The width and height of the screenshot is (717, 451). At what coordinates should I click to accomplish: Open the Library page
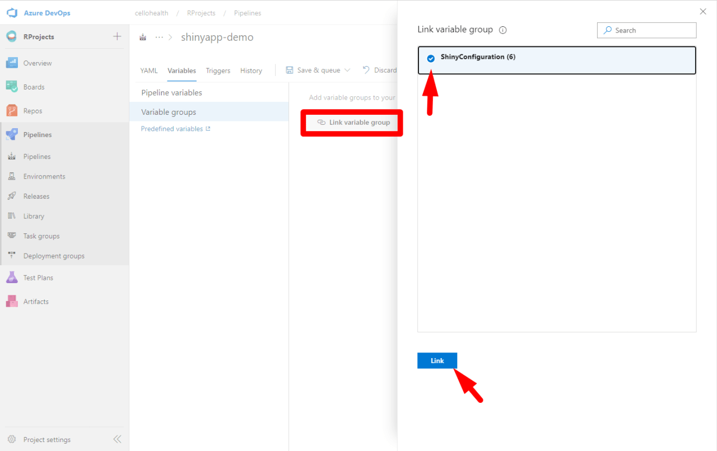(34, 215)
